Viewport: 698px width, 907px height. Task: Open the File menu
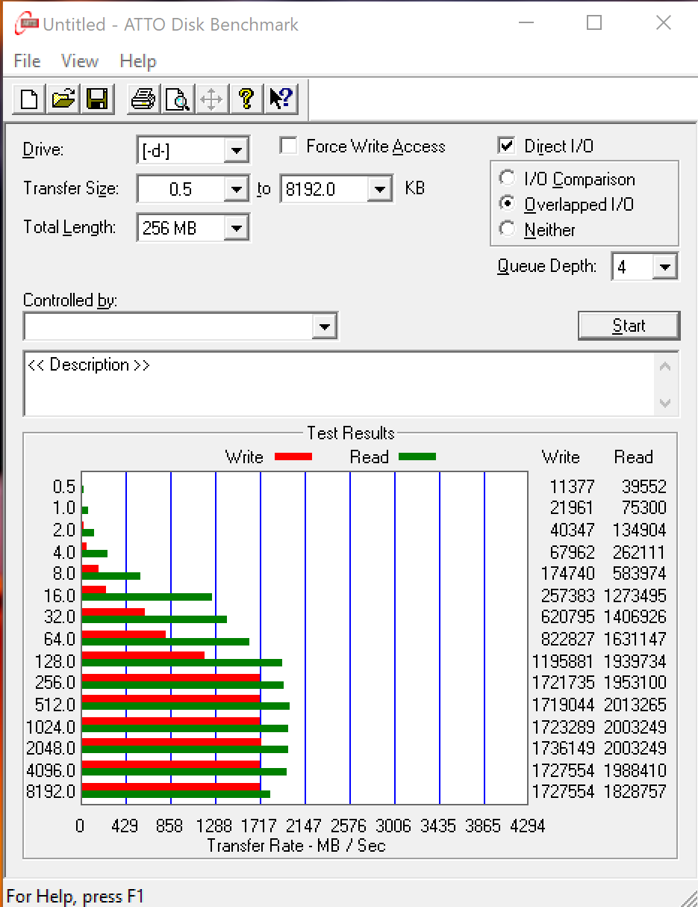pyautogui.click(x=27, y=61)
